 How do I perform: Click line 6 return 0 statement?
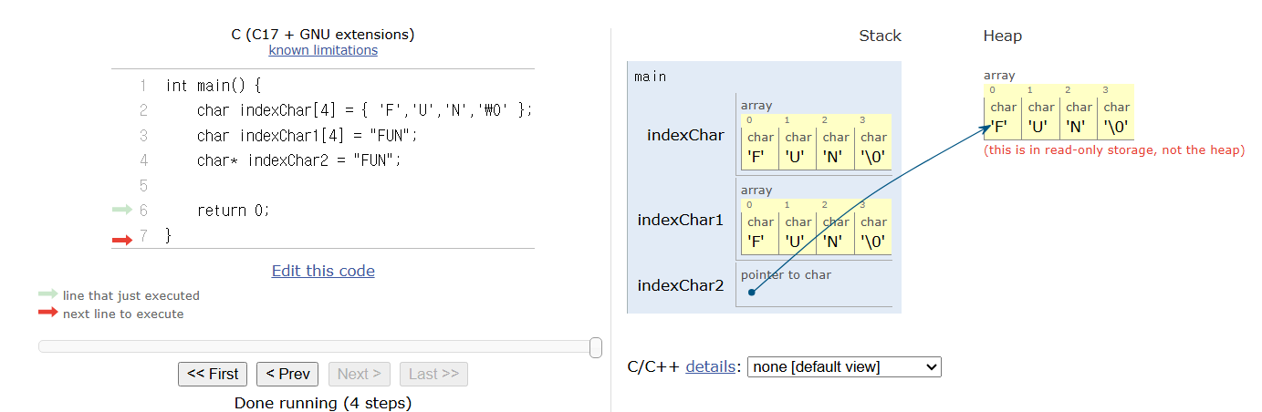(x=234, y=211)
